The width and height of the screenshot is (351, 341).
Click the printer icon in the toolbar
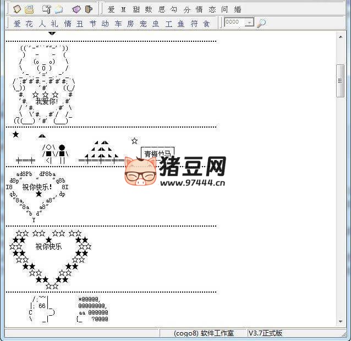pos(29,9)
